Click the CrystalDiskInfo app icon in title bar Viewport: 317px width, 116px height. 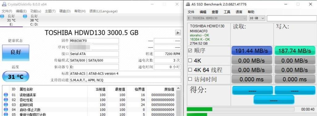(4, 4)
